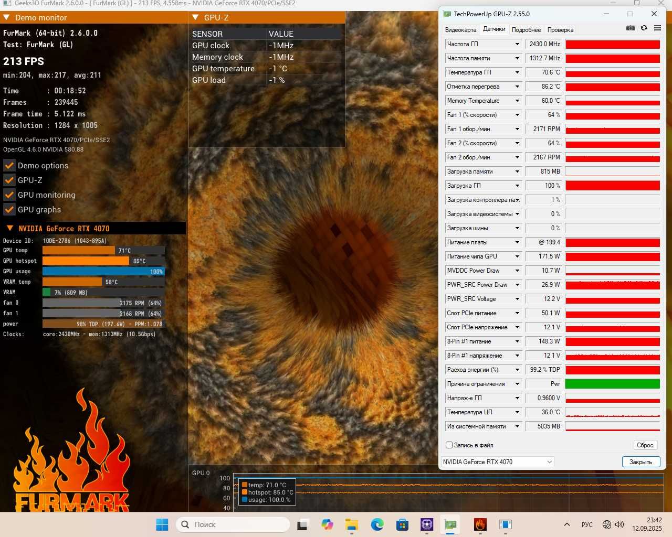Open 'Причина ограничения' sensor dropdown
The image size is (672, 537).
[517, 384]
